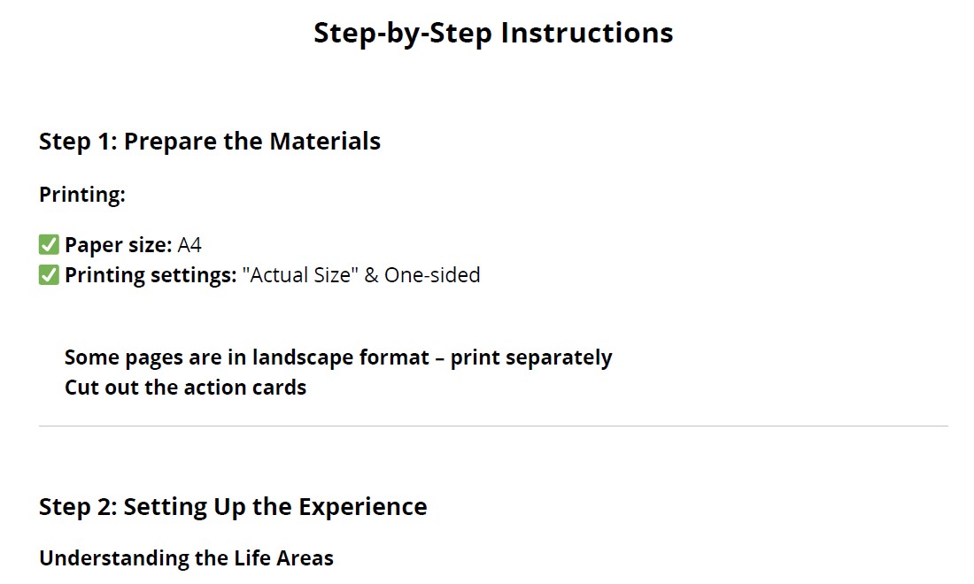Select the "print separately" text
The width and height of the screenshot is (974, 584).
point(531,358)
